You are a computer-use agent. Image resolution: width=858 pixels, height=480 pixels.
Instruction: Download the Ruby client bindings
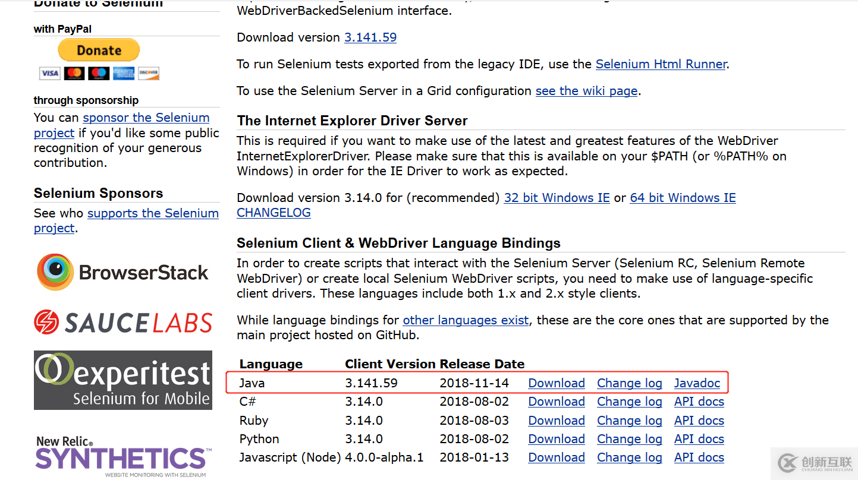[x=555, y=421]
